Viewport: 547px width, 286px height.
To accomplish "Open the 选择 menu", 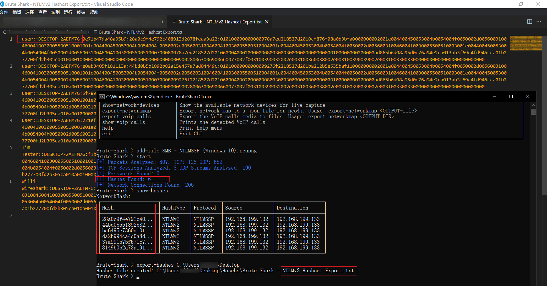I will (29, 12).
